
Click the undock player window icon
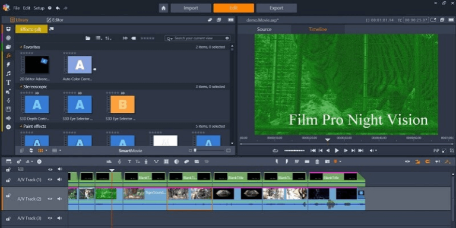coord(442,20)
